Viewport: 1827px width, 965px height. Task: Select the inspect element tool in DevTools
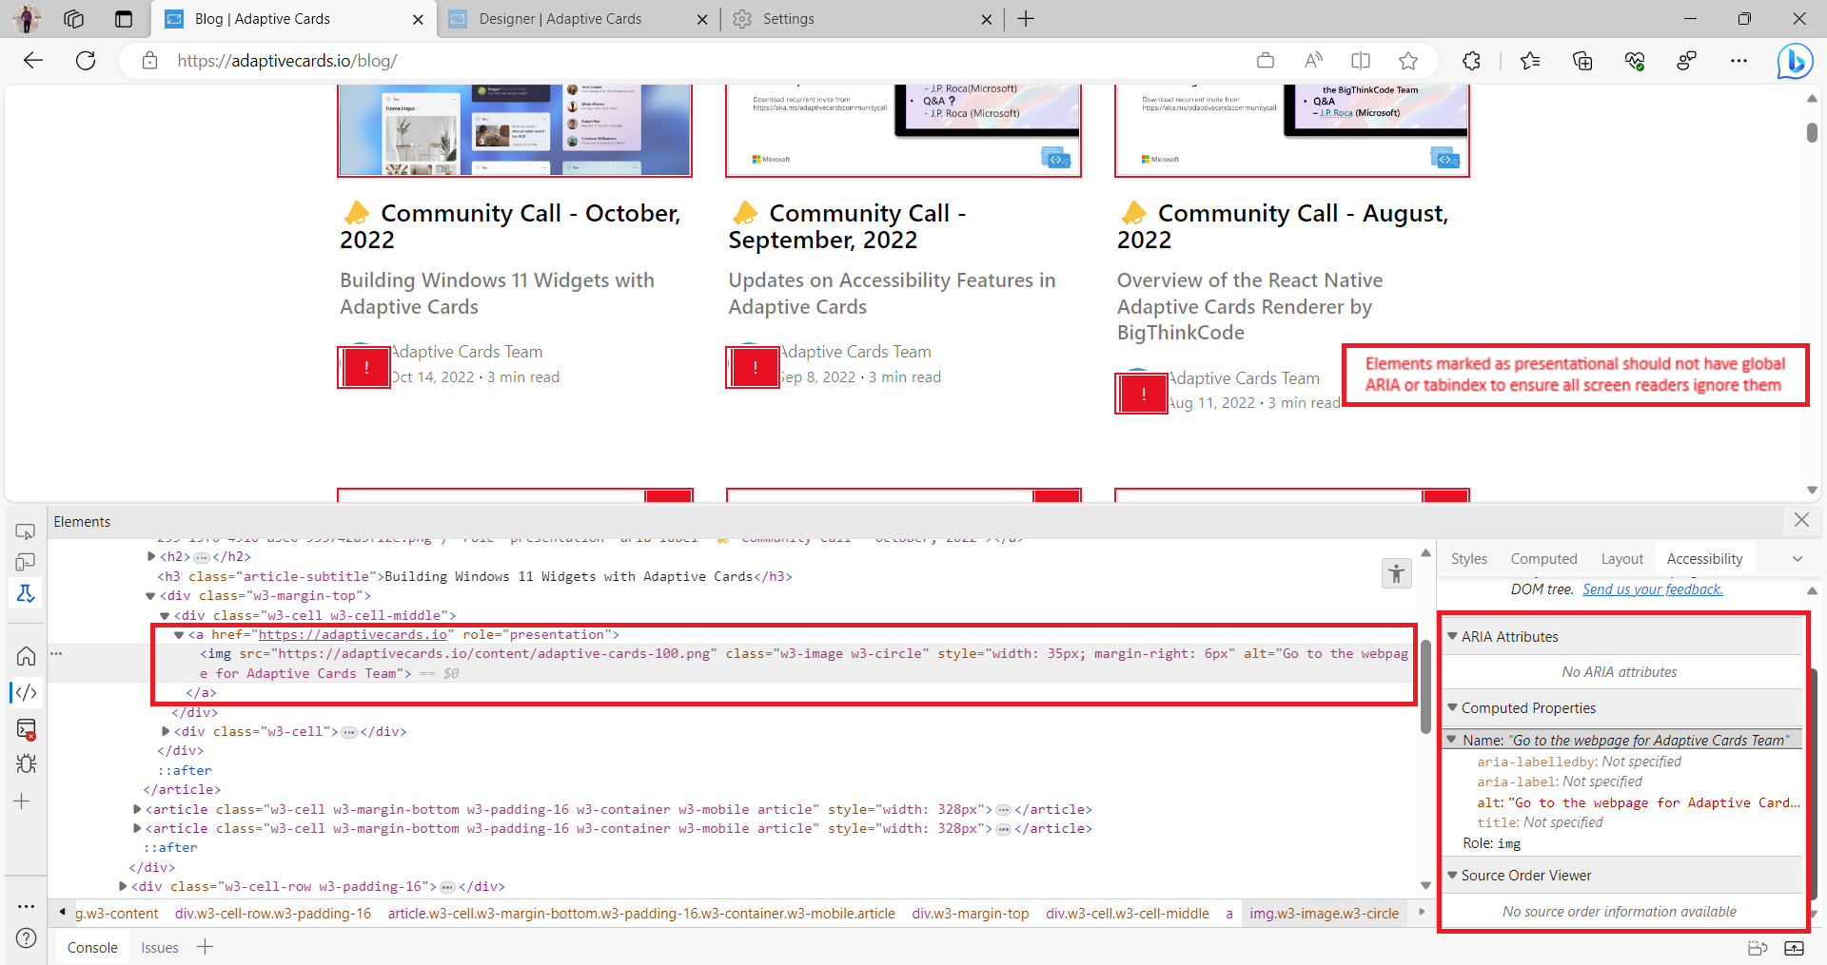click(26, 531)
